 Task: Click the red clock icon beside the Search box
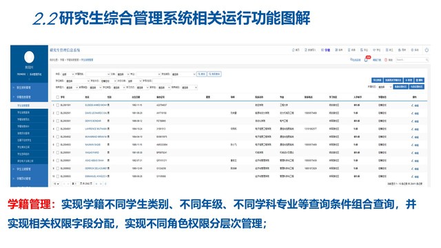(386, 60)
